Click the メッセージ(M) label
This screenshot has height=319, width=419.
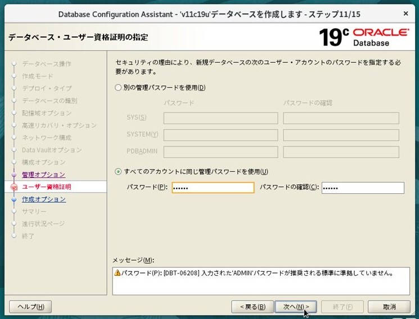pos(133,260)
